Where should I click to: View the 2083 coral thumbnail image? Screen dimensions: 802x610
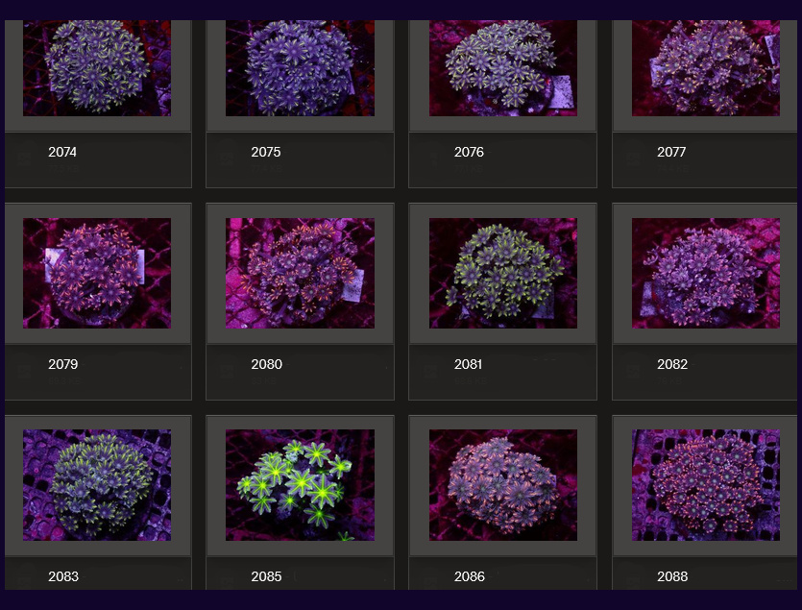(x=97, y=485)
